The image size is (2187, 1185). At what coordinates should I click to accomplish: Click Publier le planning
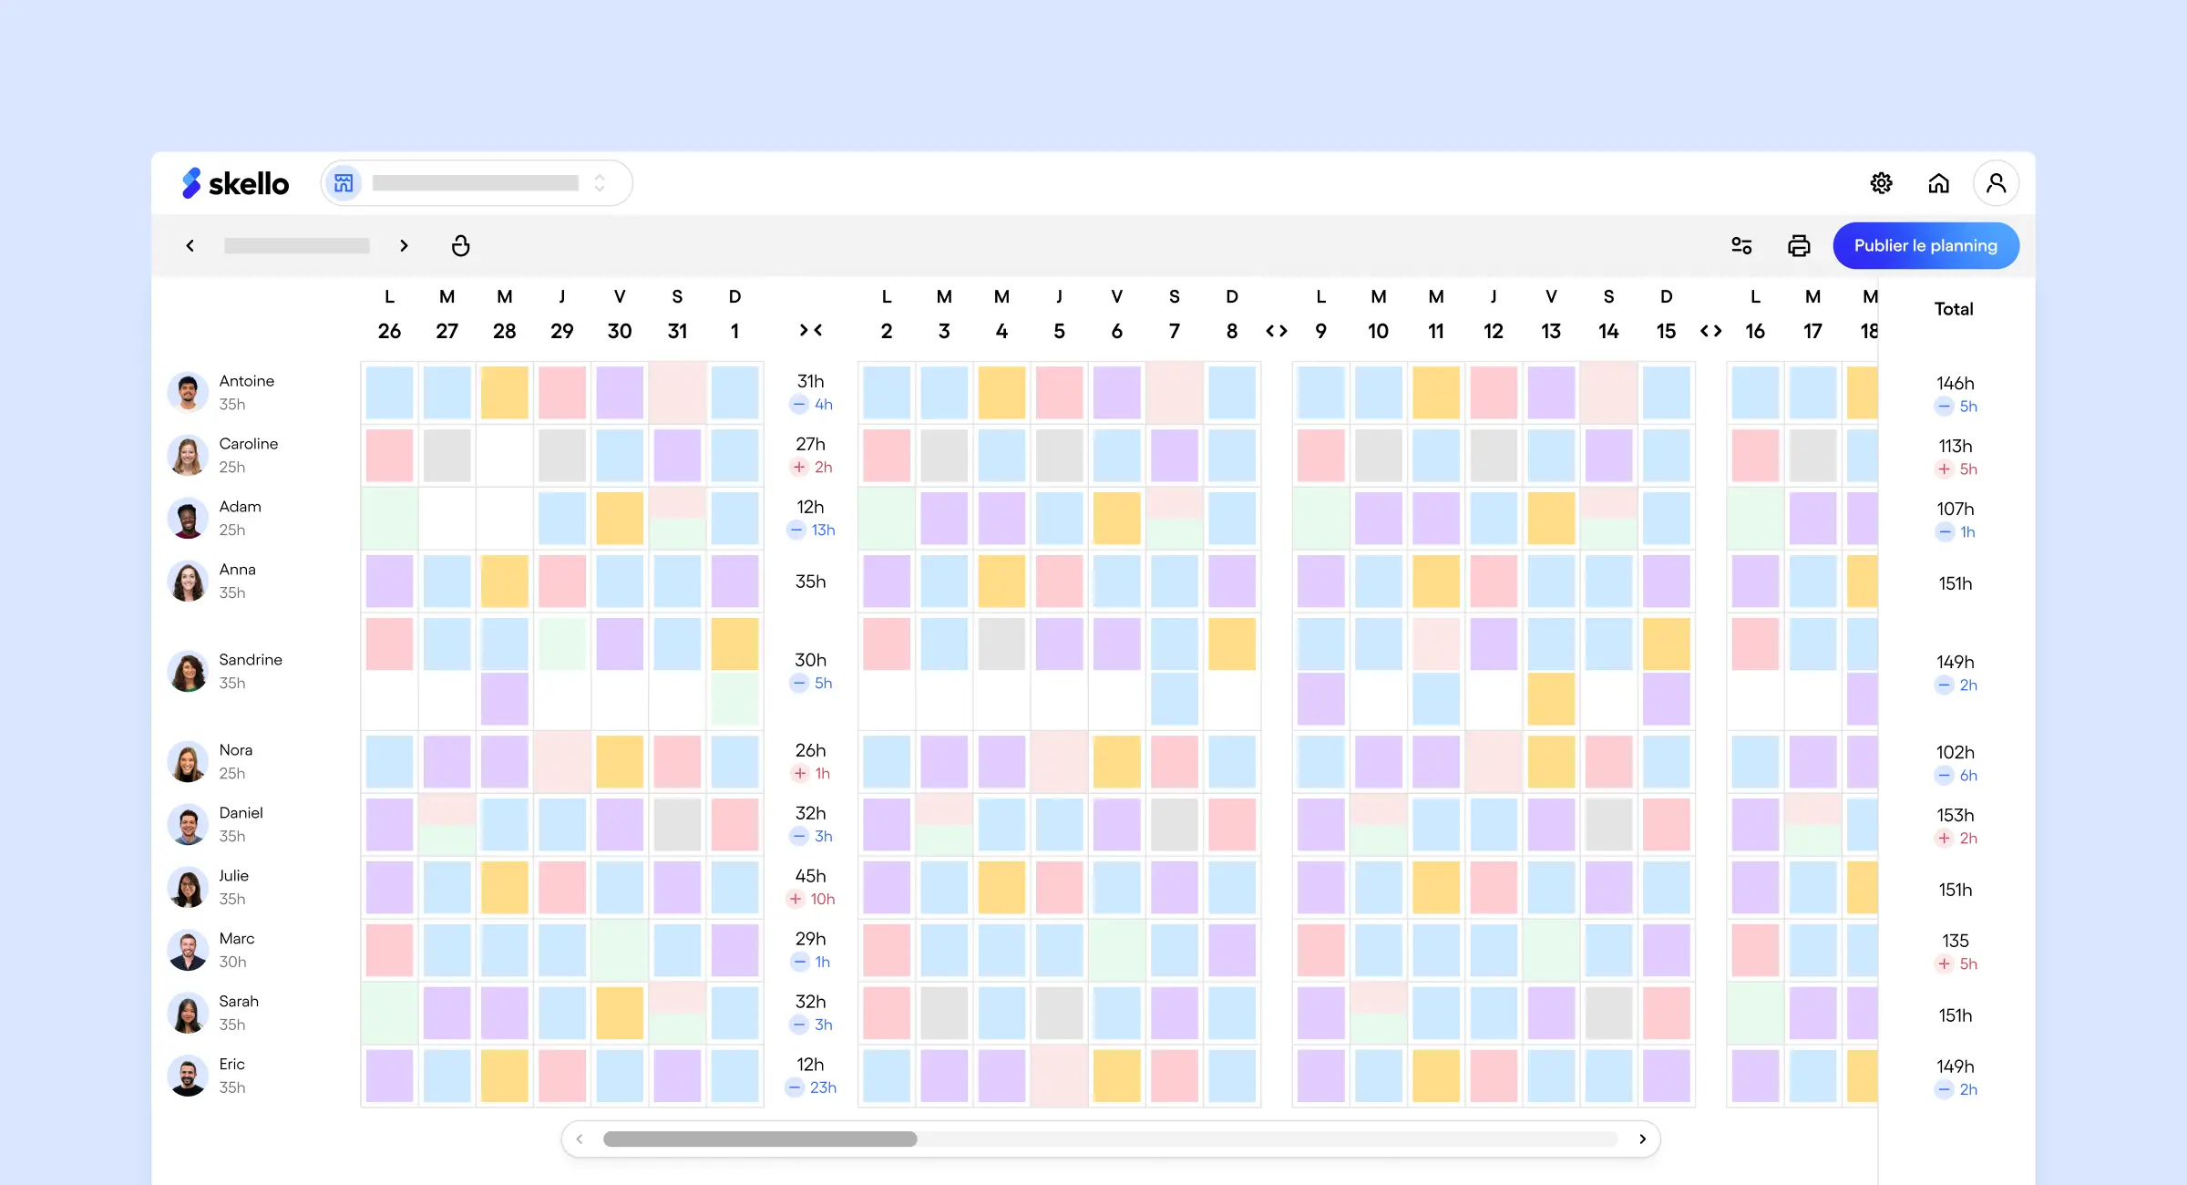(1925, 245)
